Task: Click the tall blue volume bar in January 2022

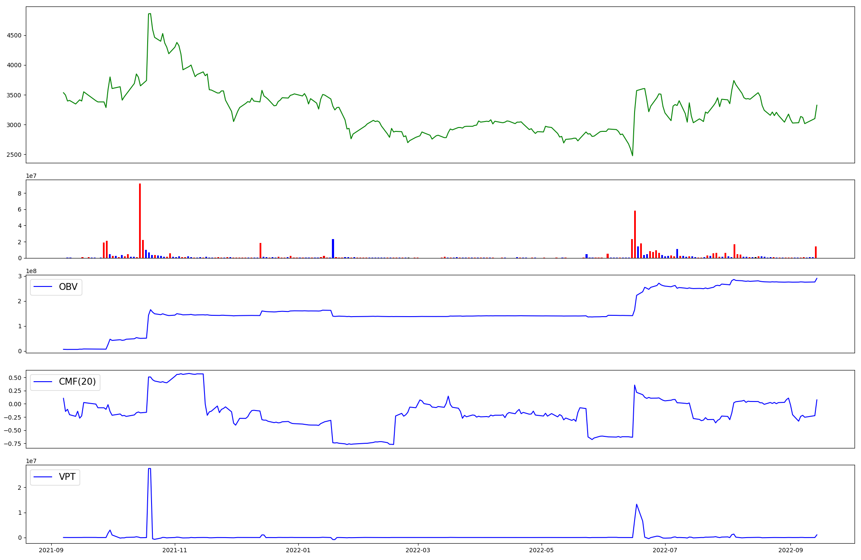Action: click(333, 248)
